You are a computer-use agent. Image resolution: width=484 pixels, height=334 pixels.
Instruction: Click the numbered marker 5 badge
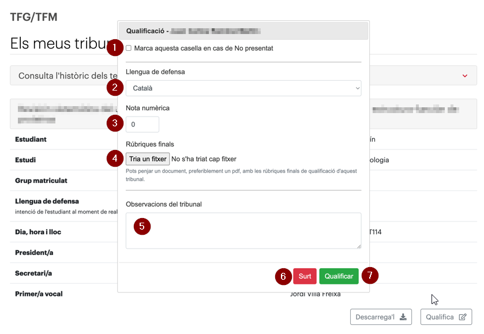142,226
